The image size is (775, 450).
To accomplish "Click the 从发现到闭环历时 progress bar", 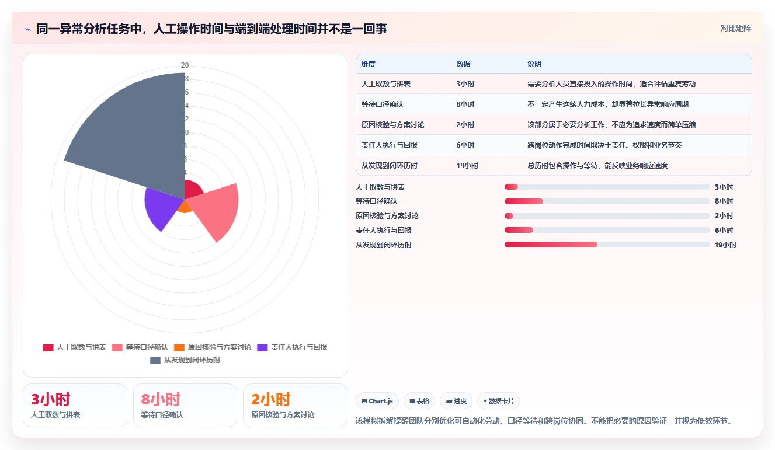I will pyautogui.click(x=607, y=245).
